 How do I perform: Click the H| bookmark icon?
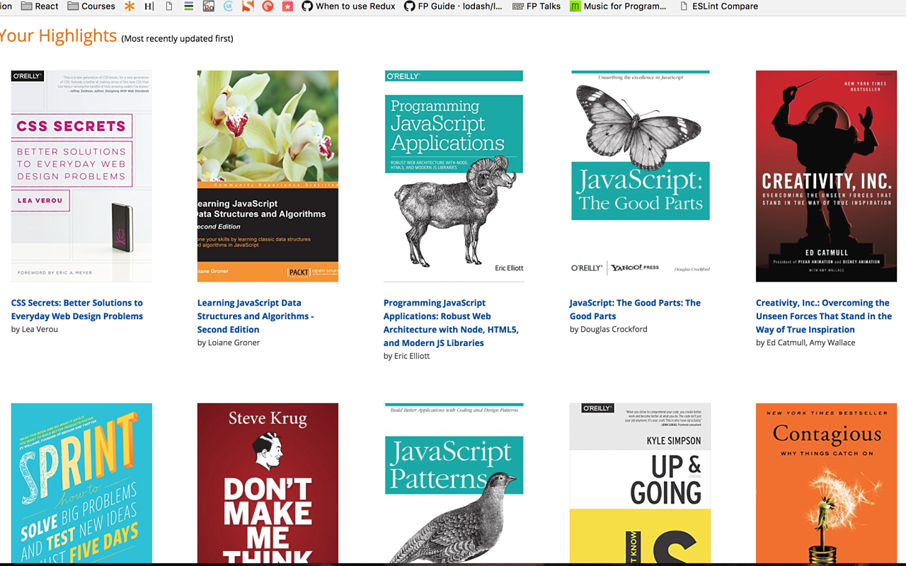[149, 6]
